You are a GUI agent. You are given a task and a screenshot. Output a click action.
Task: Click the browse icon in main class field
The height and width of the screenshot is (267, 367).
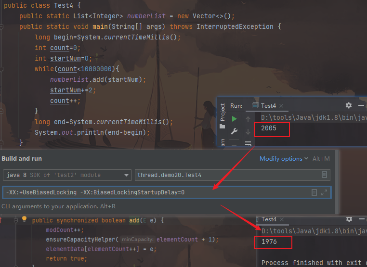325,175
